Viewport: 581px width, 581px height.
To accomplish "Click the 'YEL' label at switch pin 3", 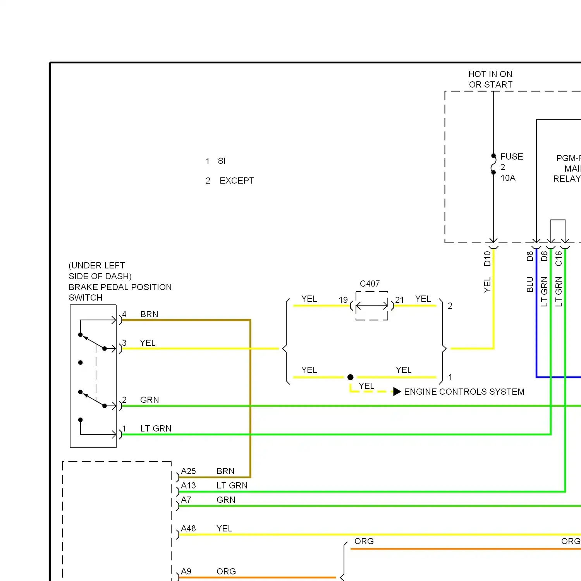I will click(x=148, y=343).
